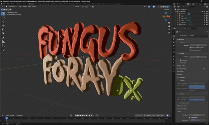Screen dimensions: 209x125
Task: Disable Temporal Reprojection checkbox
Action: tap(190, 48)
